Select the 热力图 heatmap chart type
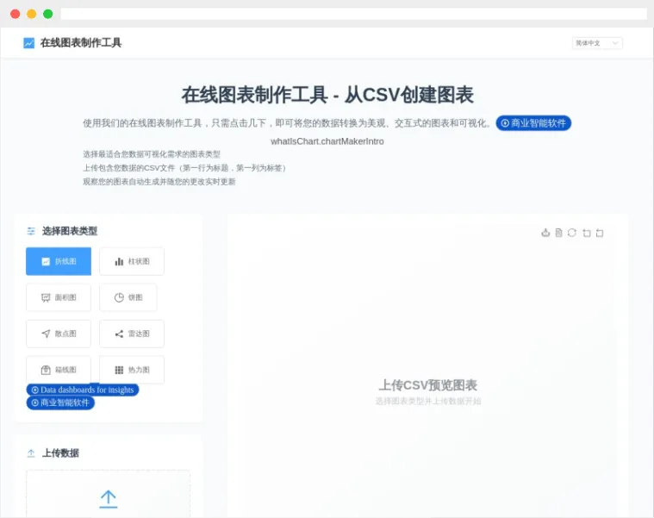Viewport: 654px width, 518px height. tap(132, 370)
